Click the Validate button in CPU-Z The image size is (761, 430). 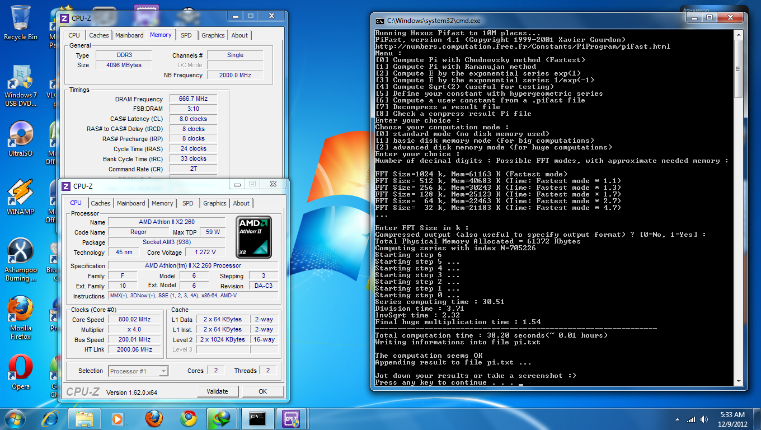pyautogui.click(x=218, y=391)
